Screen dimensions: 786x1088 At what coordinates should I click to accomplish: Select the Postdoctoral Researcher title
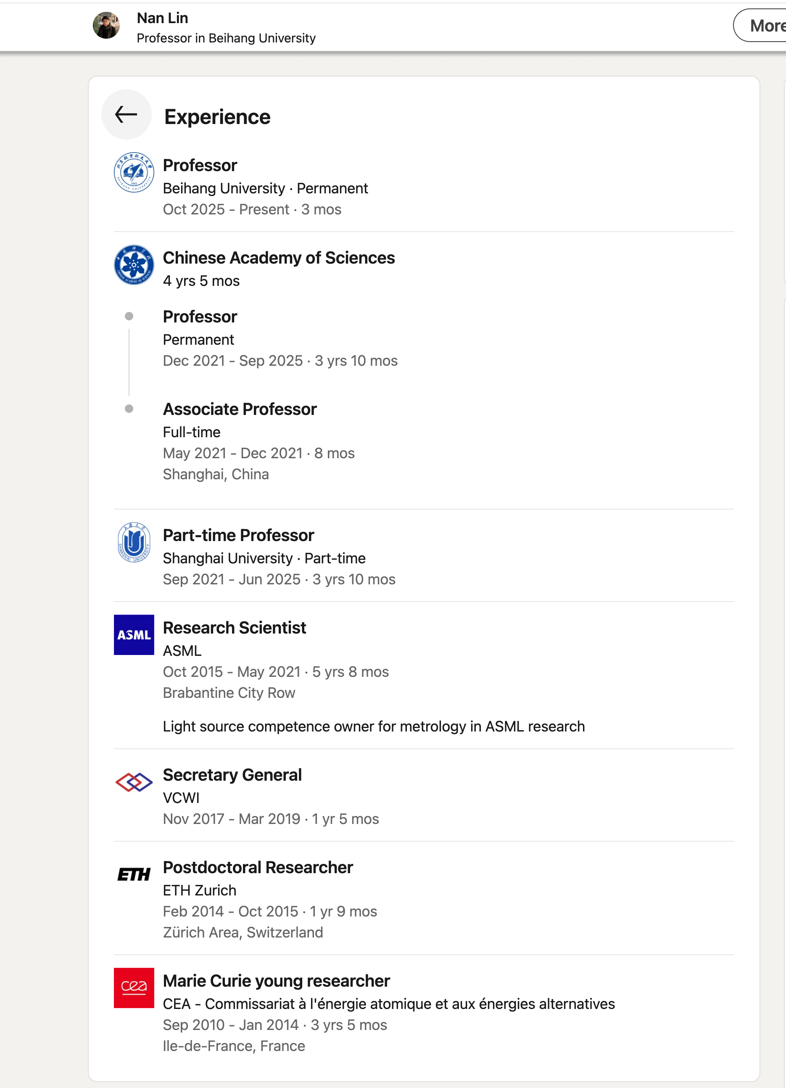point(258,867)
